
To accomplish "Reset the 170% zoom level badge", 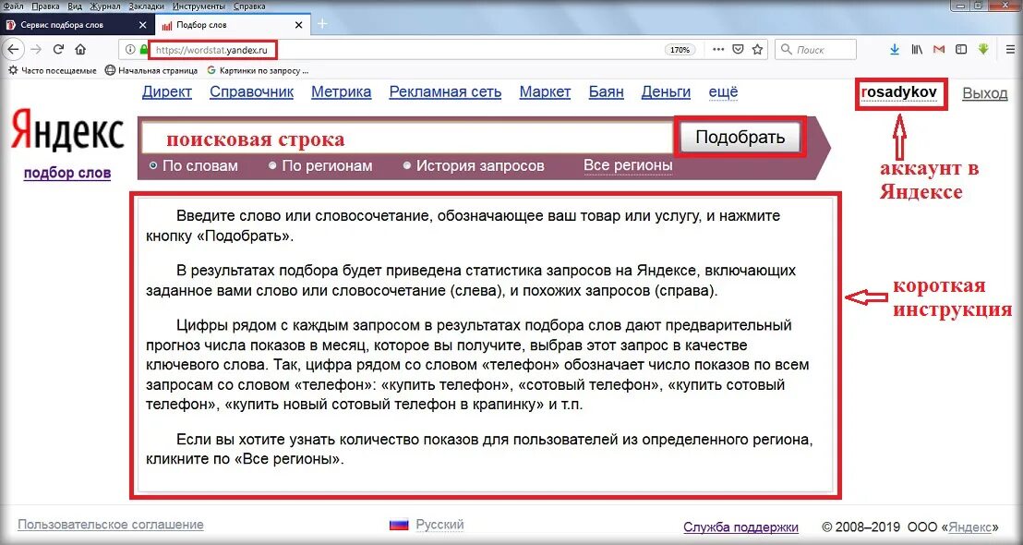I will (x=680, y=50).
